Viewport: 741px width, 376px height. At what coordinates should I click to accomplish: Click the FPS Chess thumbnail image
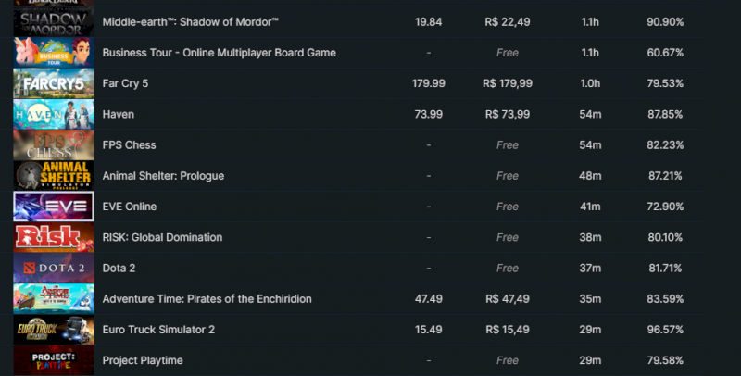53,144
